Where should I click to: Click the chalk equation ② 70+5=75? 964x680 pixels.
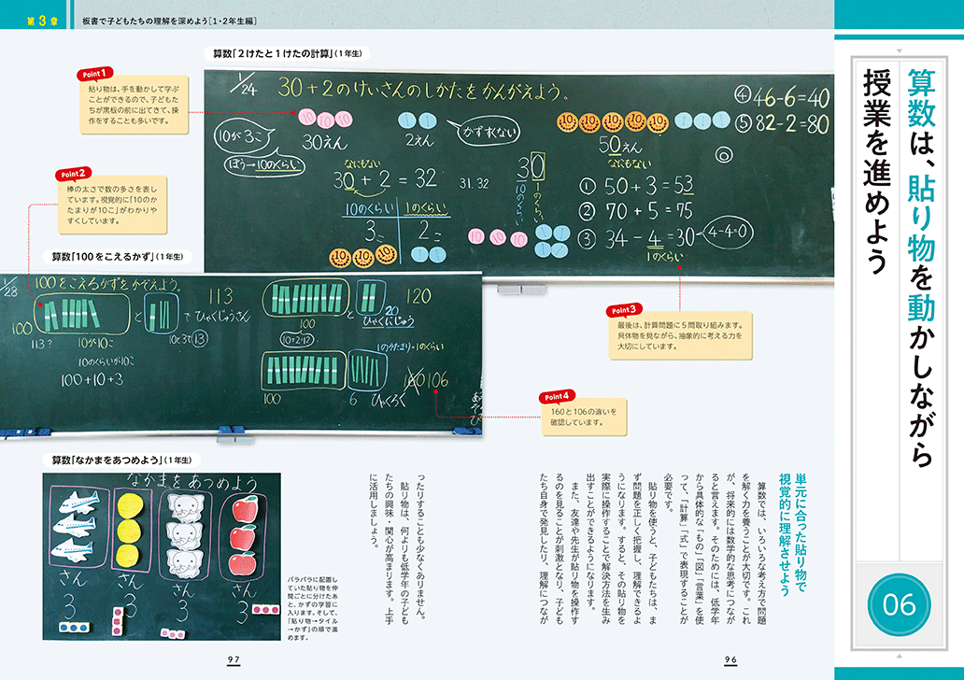(636, 211)
